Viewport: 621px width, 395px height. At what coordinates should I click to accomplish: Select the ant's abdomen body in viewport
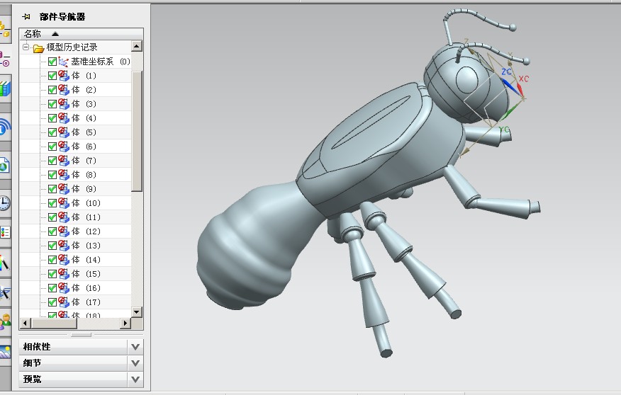pos(254,249)
